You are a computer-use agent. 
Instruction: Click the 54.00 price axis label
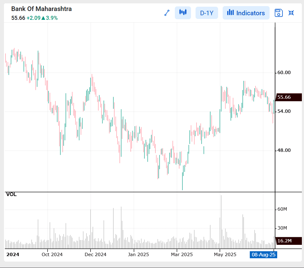(284, 111)
